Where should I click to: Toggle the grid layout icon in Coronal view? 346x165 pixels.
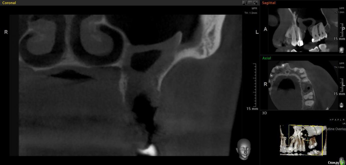(x=250, y=3)
